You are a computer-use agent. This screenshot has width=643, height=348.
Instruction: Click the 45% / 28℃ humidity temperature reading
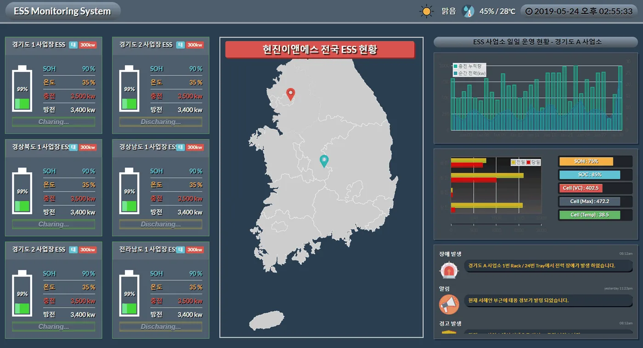pos(497,11)
